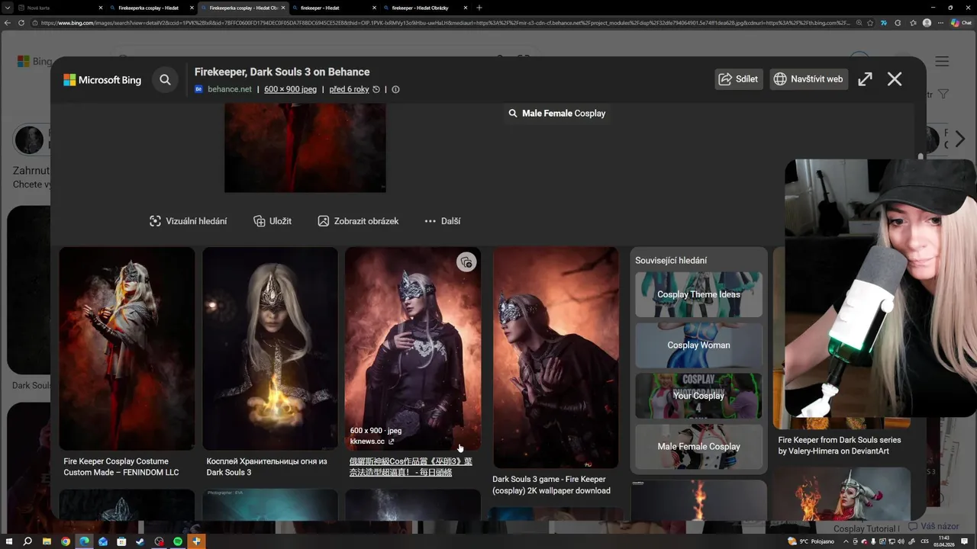The width and height of the screenshot is (977, 549).
Task: Open File Explorer from the taskbar
Action: [x=47, y=541]
